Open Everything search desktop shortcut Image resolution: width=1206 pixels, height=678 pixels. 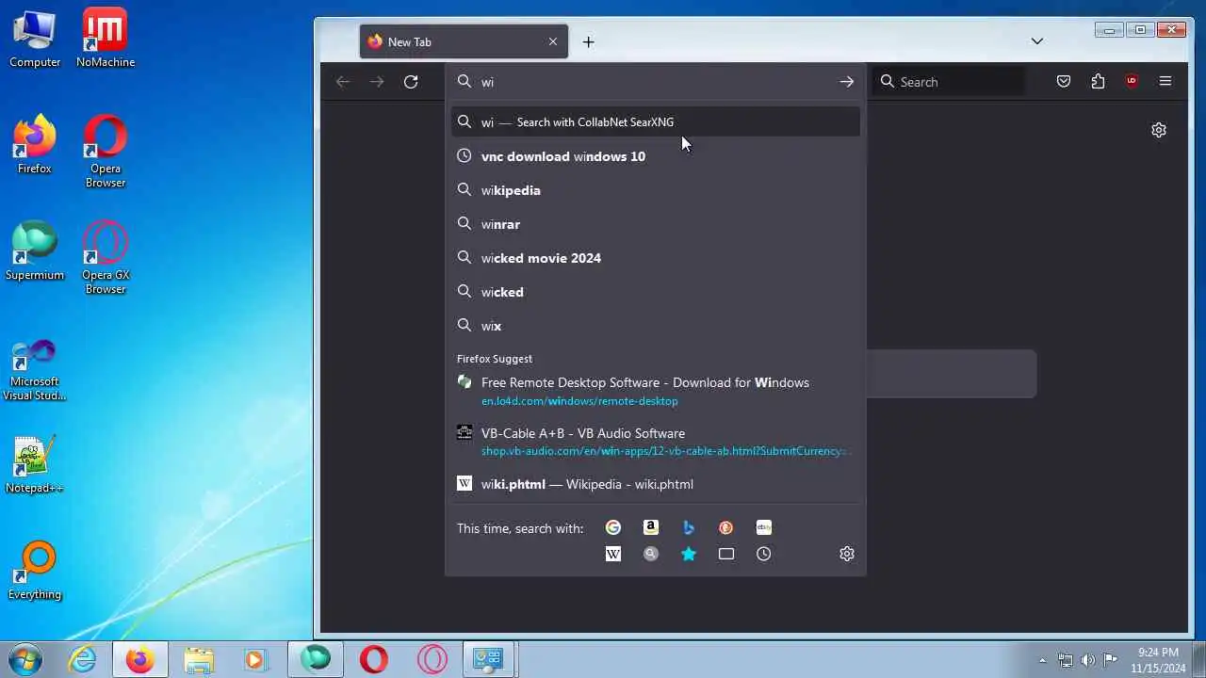click(x=35, y=571)
